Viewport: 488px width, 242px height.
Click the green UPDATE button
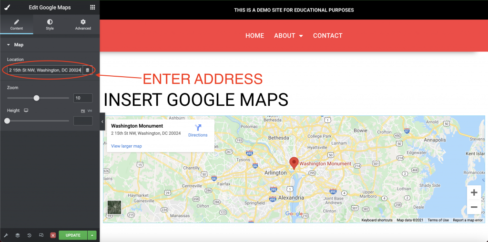click(73, 235)
